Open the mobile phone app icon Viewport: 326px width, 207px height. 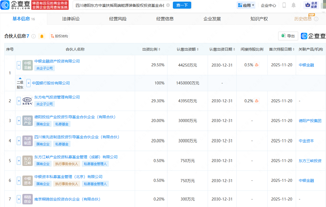tap(284, 5)
